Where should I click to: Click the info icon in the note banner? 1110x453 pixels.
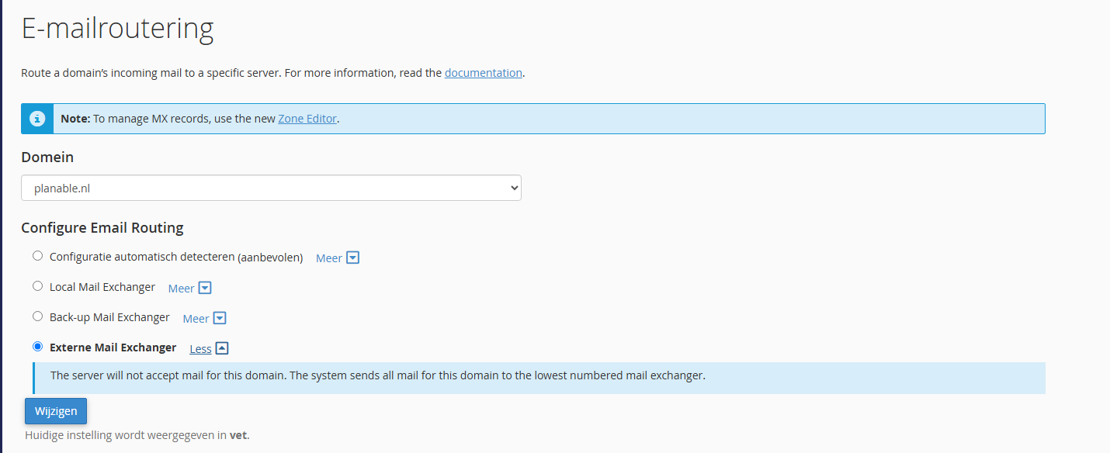(x=37, y=119)
